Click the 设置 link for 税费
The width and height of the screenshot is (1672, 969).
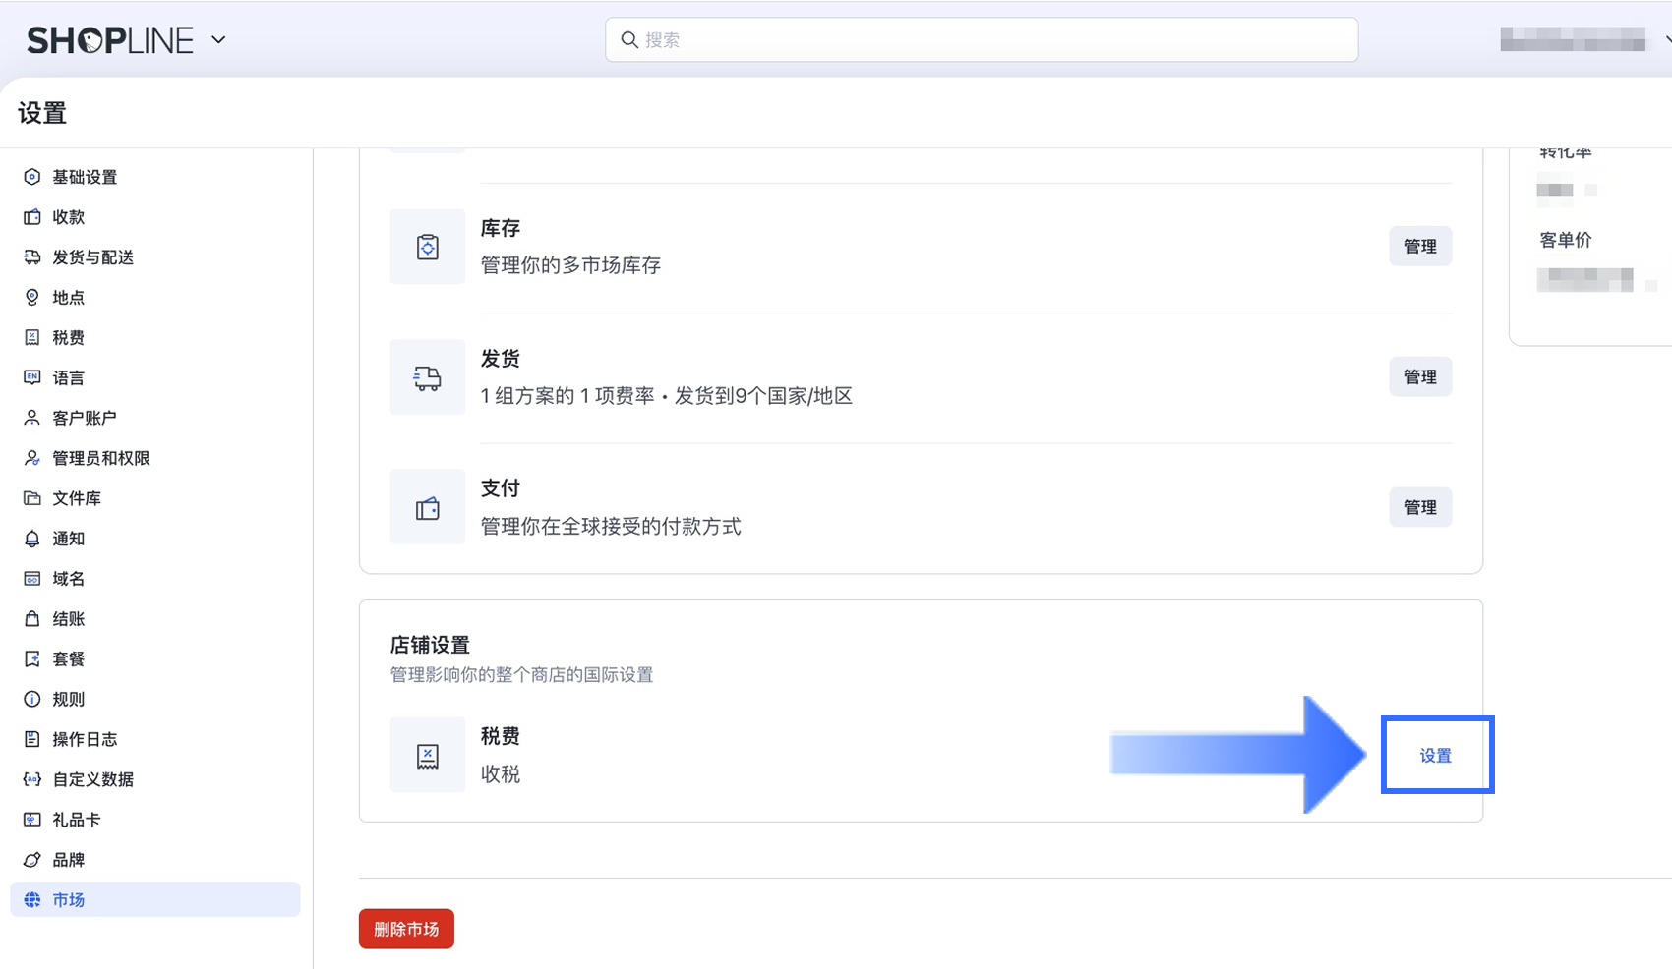pyautogui.click(x=1435, y=756)
